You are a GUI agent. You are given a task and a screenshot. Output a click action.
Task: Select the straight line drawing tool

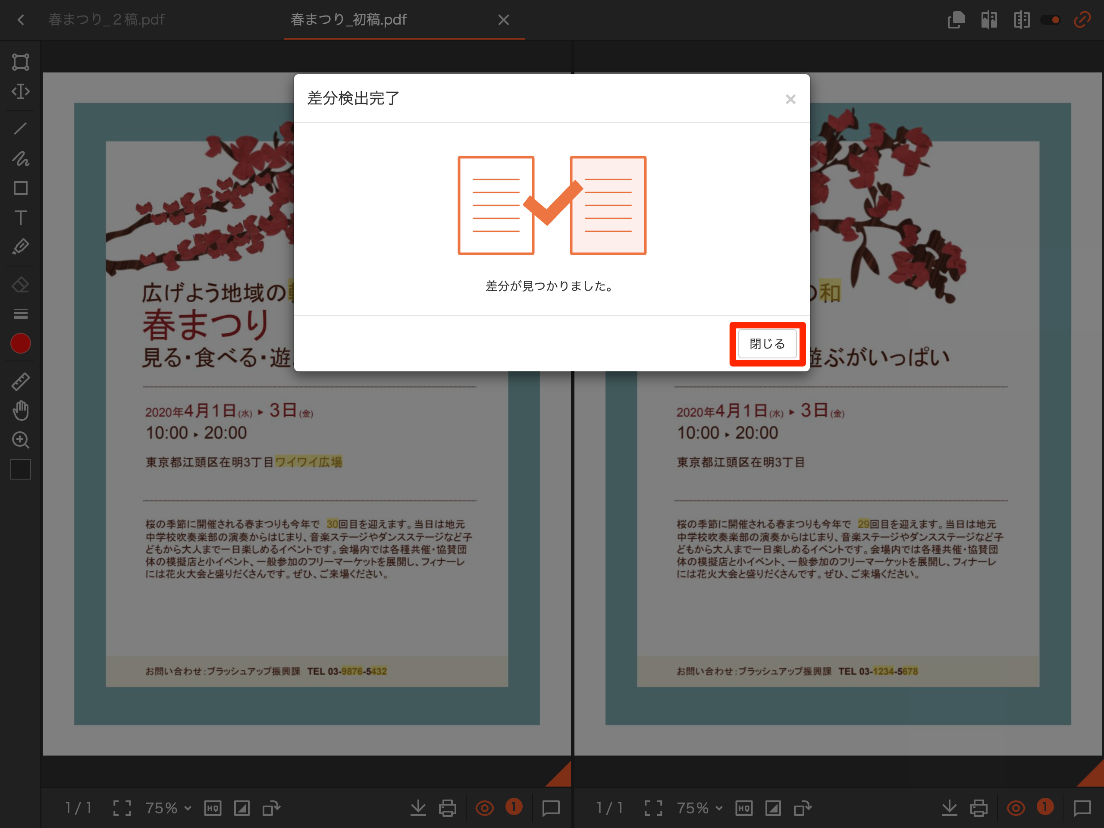coord(20,129)
